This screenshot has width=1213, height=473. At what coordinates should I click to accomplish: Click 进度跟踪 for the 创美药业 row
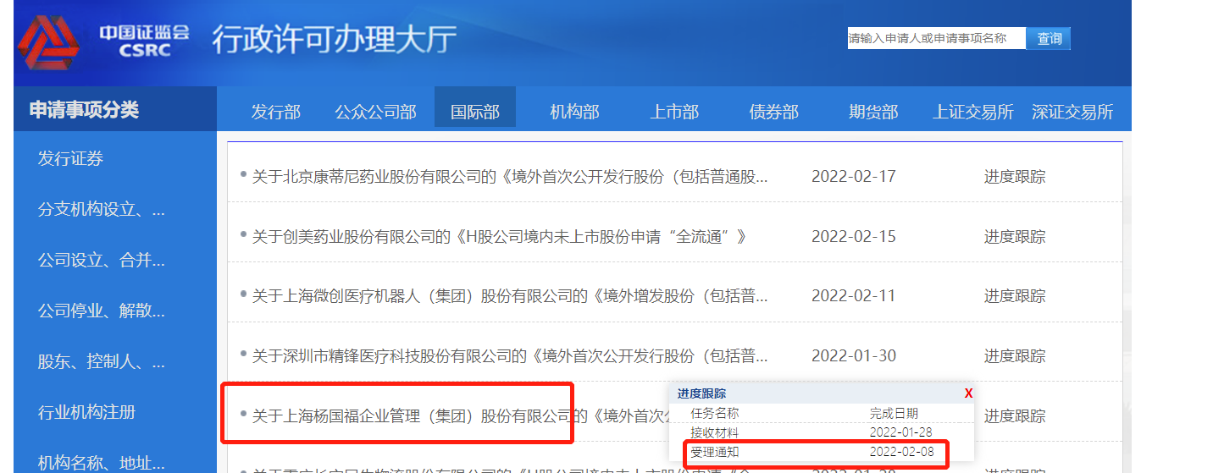[1015, 237]
